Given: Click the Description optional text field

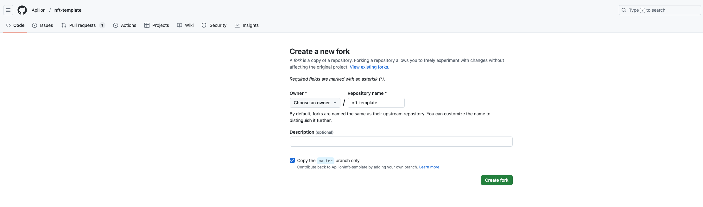Looking at the screenshot, I should point(401,142).
